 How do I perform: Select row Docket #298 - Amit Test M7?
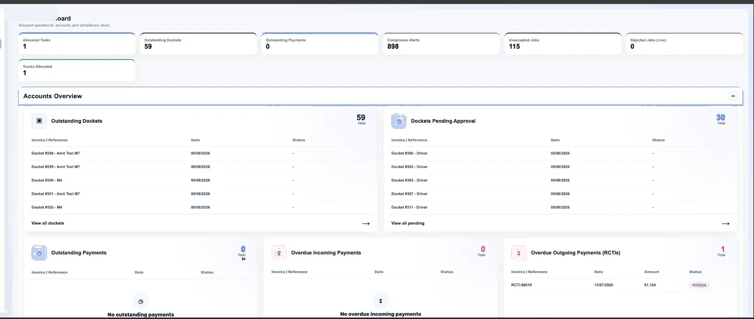201,153
